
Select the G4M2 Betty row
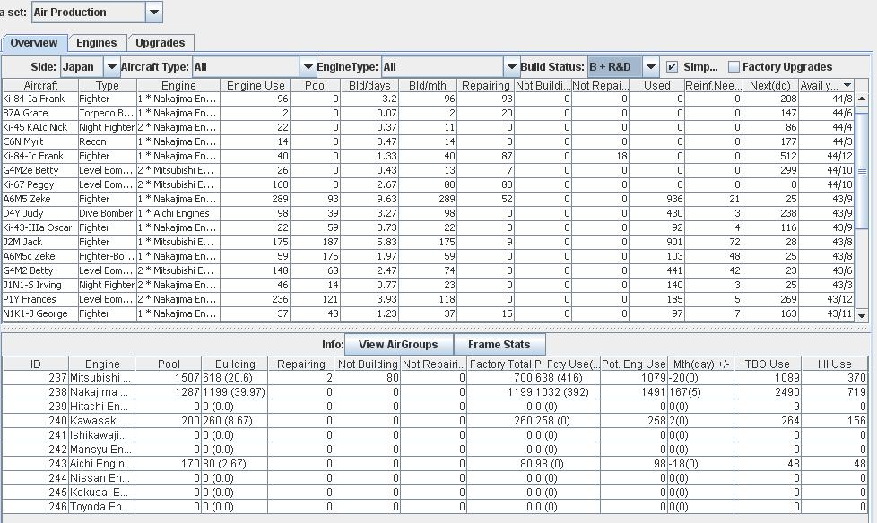(x=429, y=270)
